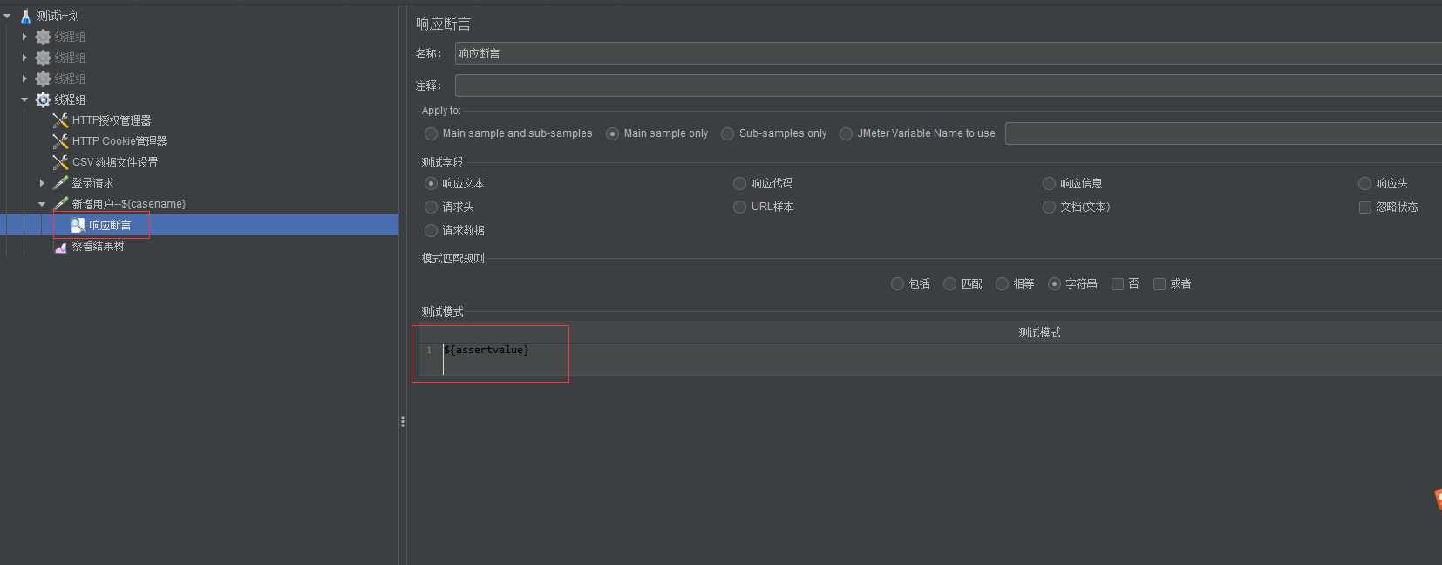This screenshot has height=565, width=1442.
Task: Click the panel splitter handle dots
Action: point(402,422)
